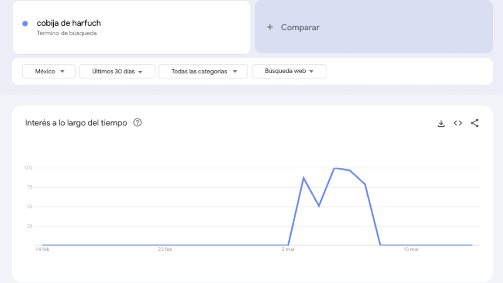The image size is (503, 283).
Task: Edit the cobija de harfuch search term
Action: point(69,23)
